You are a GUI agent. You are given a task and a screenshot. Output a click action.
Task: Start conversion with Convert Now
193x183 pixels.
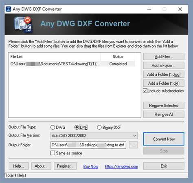164,139
